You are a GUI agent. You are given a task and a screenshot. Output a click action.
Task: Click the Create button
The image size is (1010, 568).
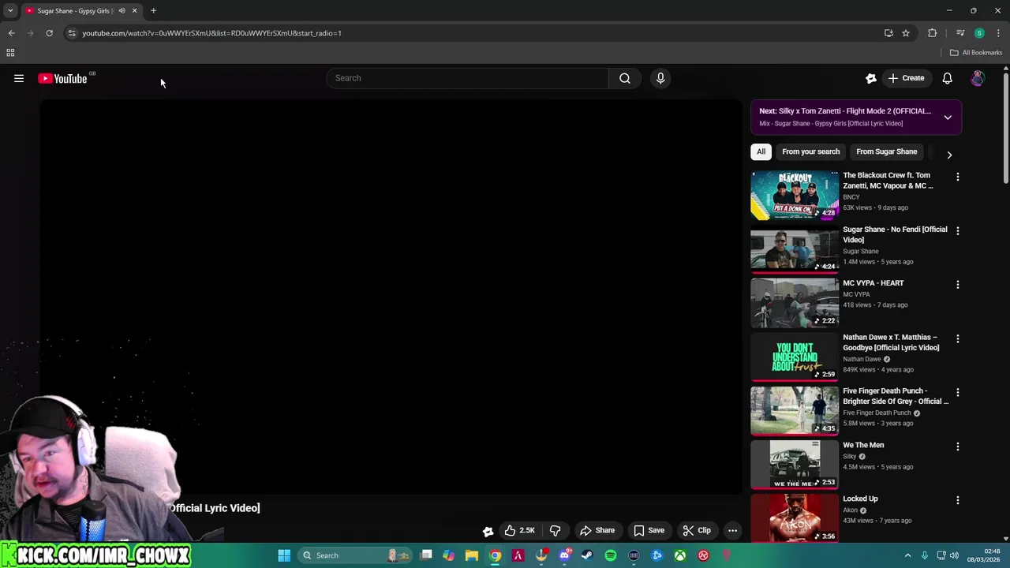click(x=906, y=78)
